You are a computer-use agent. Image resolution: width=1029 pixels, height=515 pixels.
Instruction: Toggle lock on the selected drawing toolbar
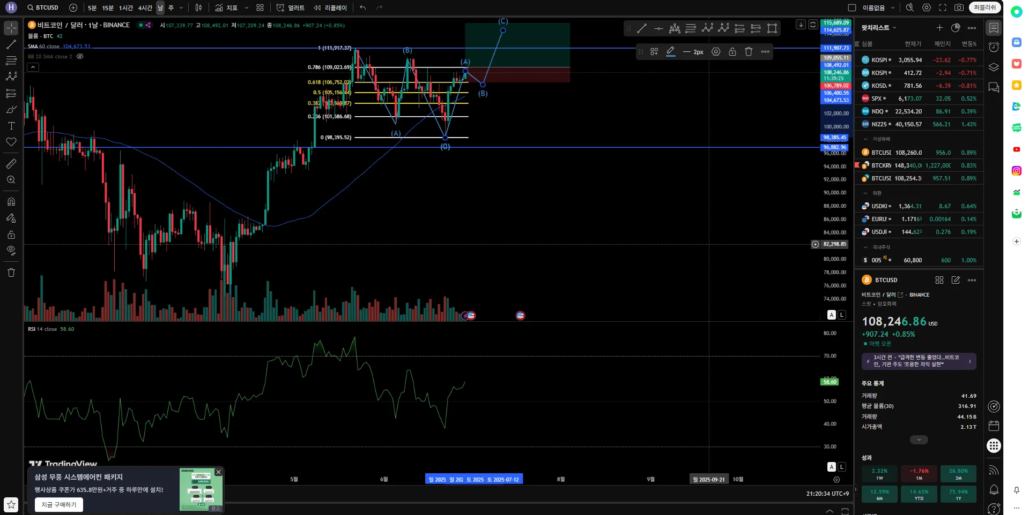click(x=732, y=52)
